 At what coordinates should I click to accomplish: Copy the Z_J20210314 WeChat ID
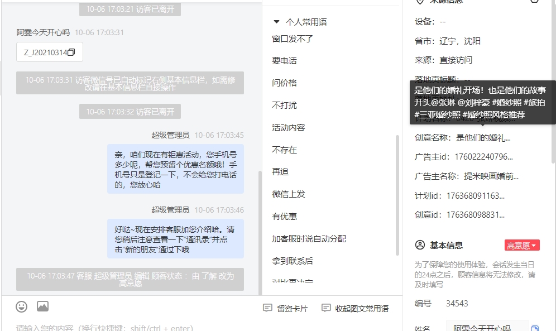[71, 52]
